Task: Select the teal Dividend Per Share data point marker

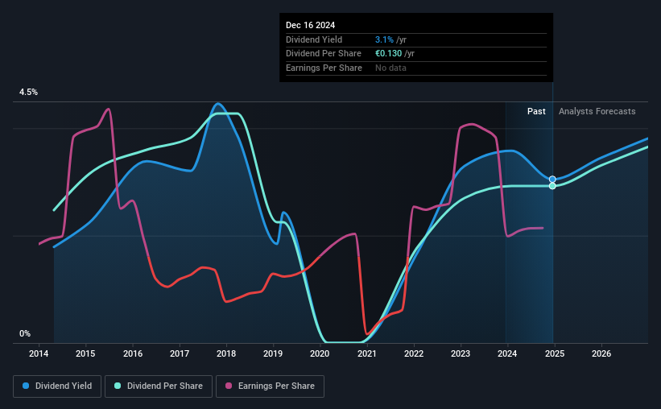Action: pos(552,186)
